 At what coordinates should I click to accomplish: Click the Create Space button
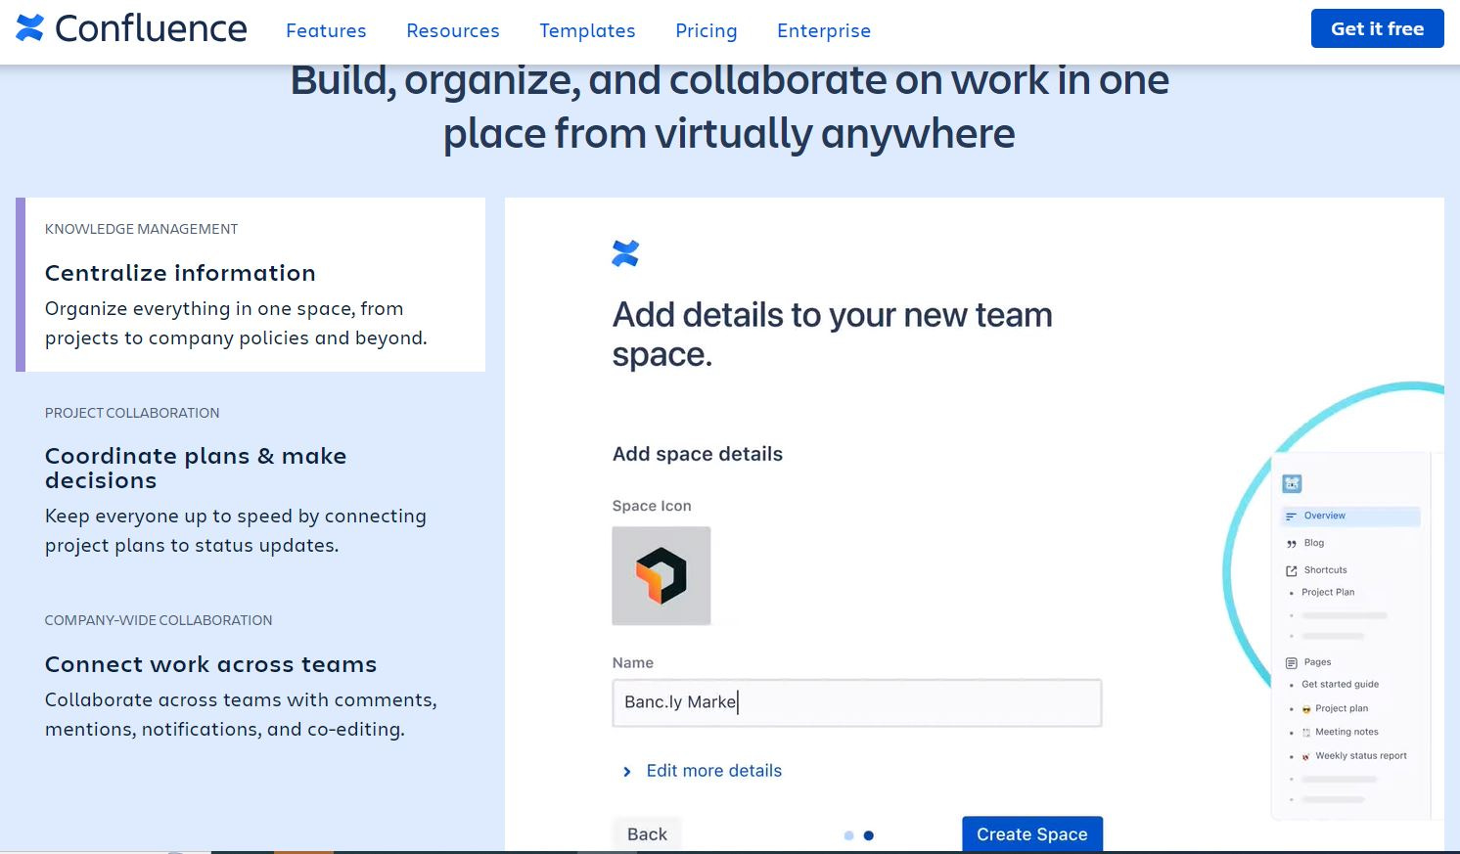[x=1031, y=833]
